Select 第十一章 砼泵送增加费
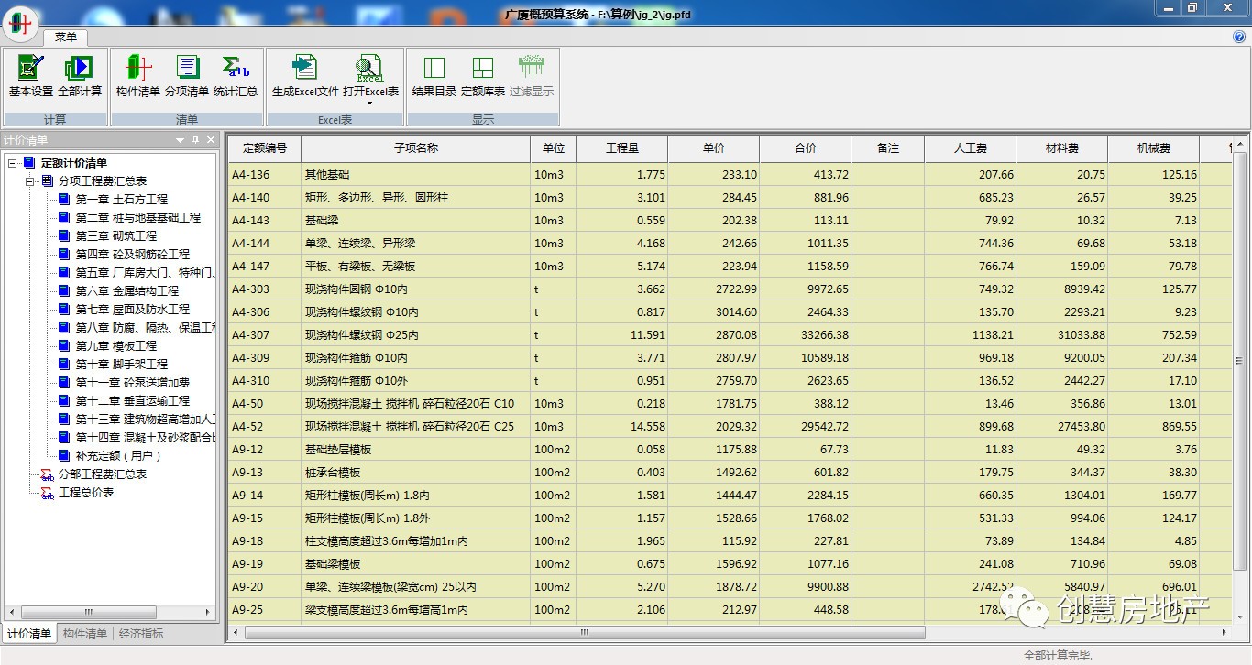1252x665 pixels. click(132, 383)
